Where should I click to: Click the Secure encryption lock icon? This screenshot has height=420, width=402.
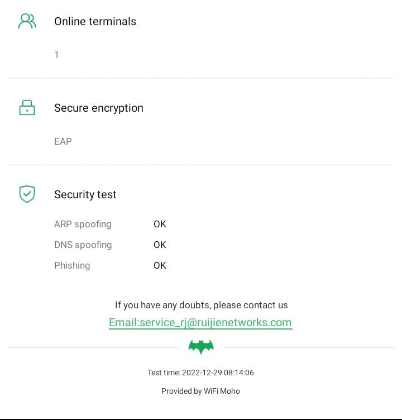(27, 108)
